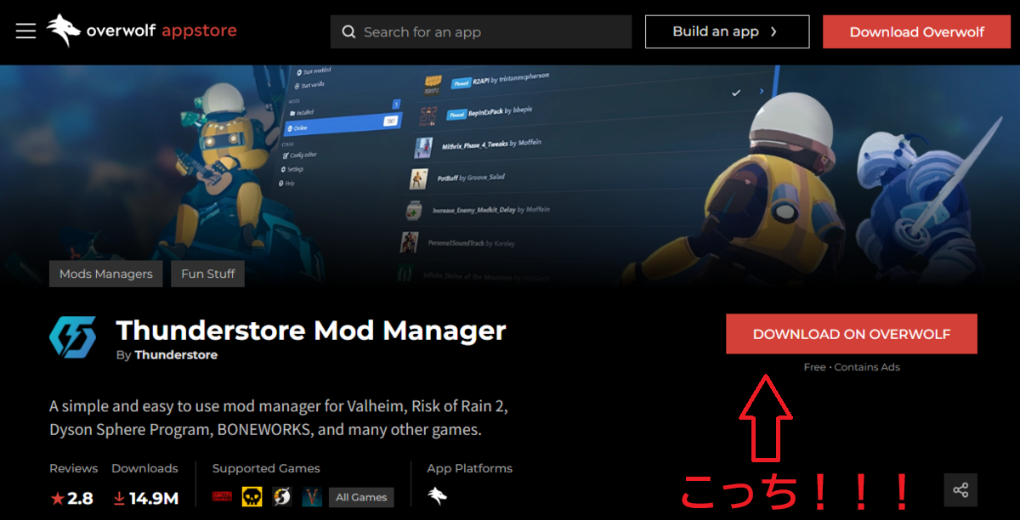Screen dimensions: 1020x520
Task: Click the Build an app button
Action: click(727, 31)
